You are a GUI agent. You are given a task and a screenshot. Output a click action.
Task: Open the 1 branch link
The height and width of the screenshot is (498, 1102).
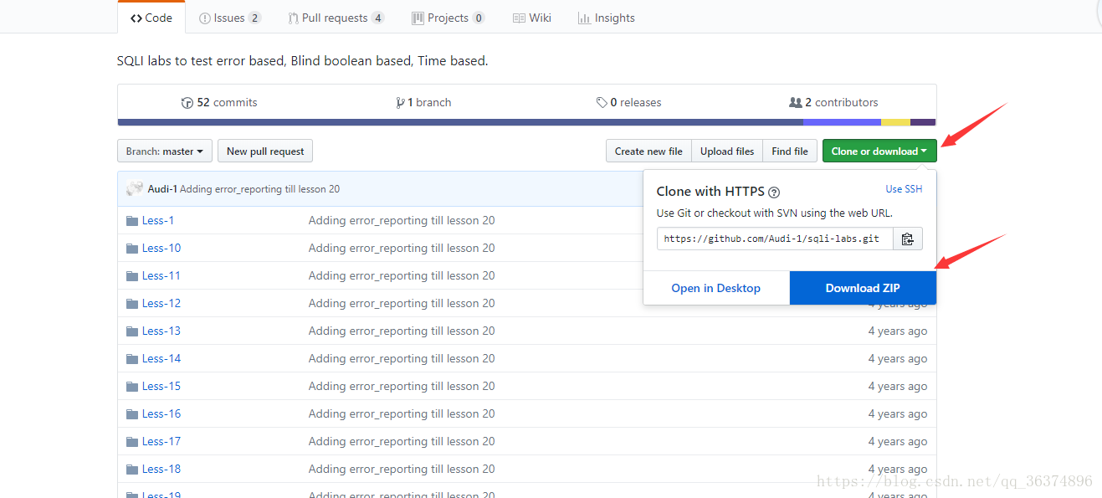tap(424, 102)
